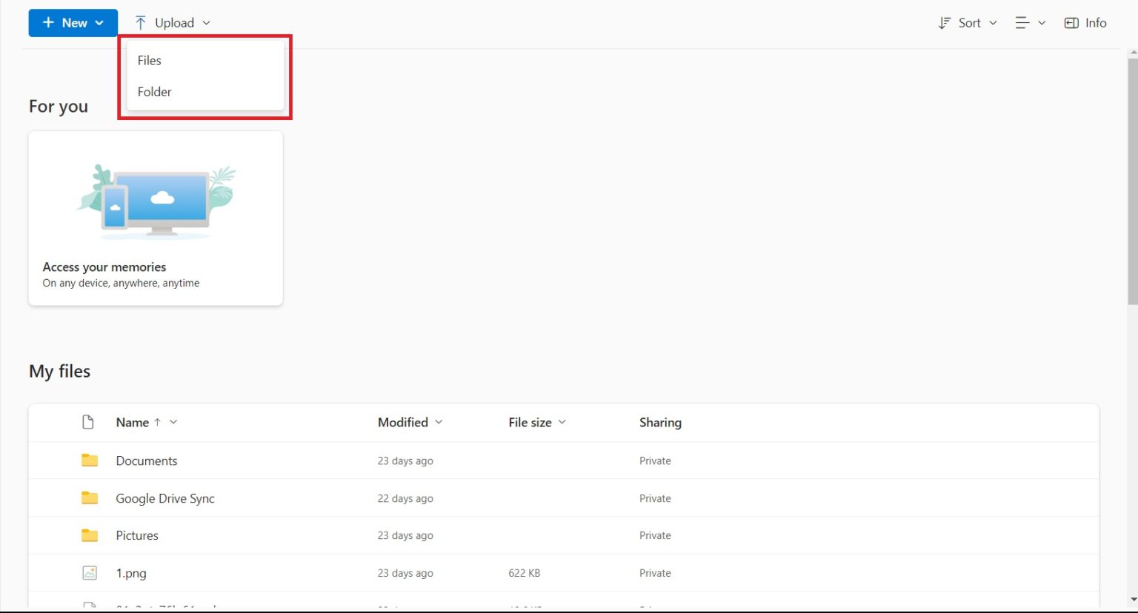The height and width of the screenshot is (613, 1138).
Task: Click the scrollbar down arrow
Action: 1132,601
